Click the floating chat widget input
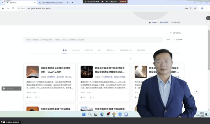This screenshot has width=210, height=124. point(11,89)
